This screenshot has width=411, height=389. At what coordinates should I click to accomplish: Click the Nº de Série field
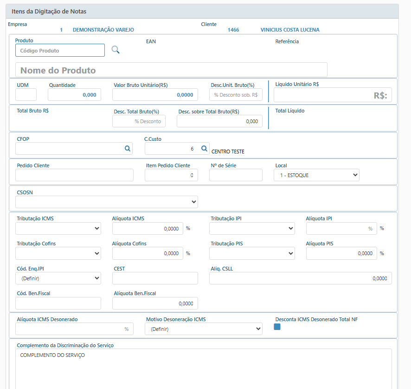pyautogui.click(x=236, y=175)
